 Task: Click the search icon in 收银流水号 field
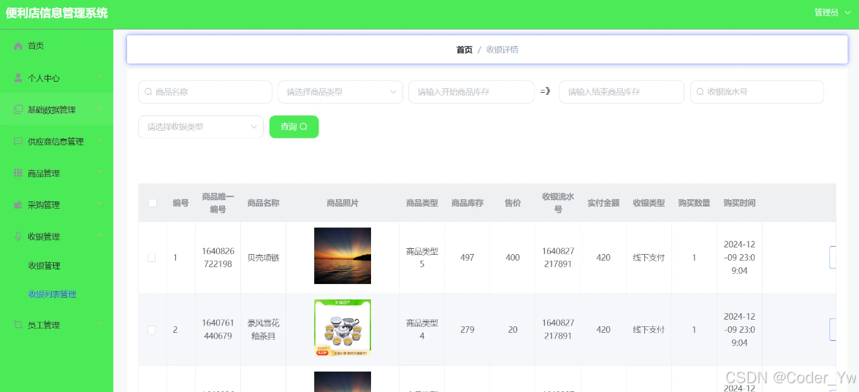click(700, 92)
